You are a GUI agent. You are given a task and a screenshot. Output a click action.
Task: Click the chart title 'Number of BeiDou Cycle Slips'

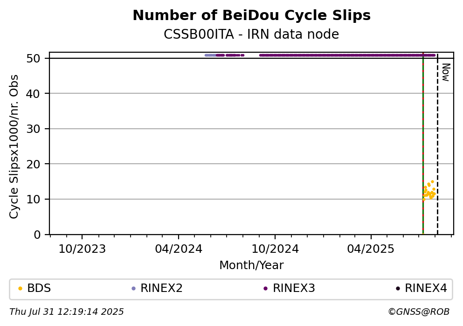click(252, 15)
